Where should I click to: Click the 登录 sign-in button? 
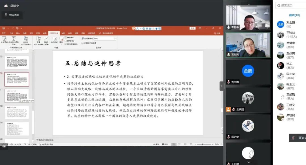(193, 28)
